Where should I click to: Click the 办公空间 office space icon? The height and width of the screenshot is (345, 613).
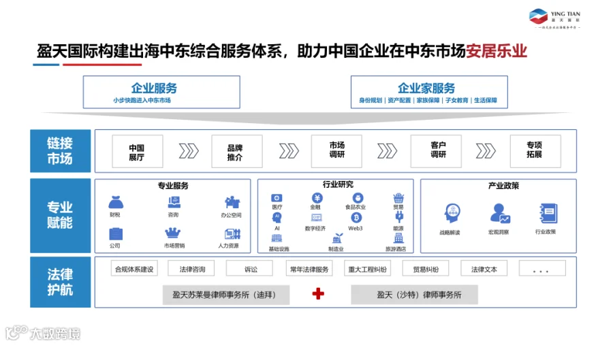232,202
